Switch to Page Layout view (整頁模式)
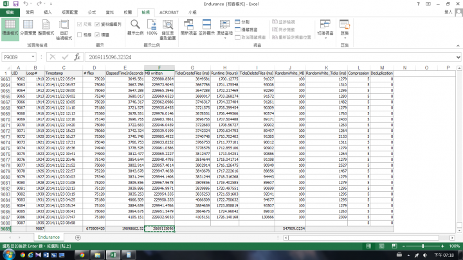 click(46, 28)
